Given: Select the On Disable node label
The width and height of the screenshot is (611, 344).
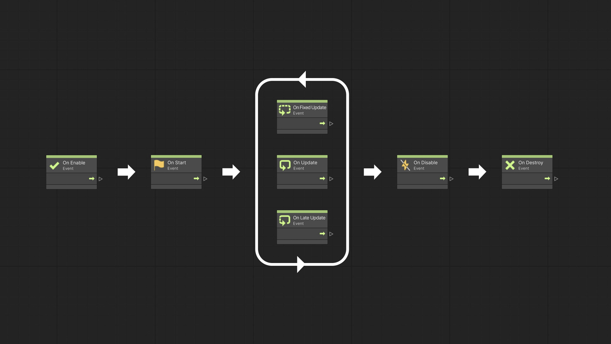Looking at the screenshot, I should tap(425, 162).
